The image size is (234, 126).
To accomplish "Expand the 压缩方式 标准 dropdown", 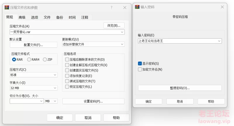I will tap(34, 75).
